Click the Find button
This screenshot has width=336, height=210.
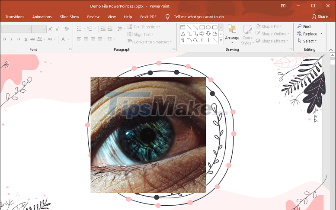304,26
